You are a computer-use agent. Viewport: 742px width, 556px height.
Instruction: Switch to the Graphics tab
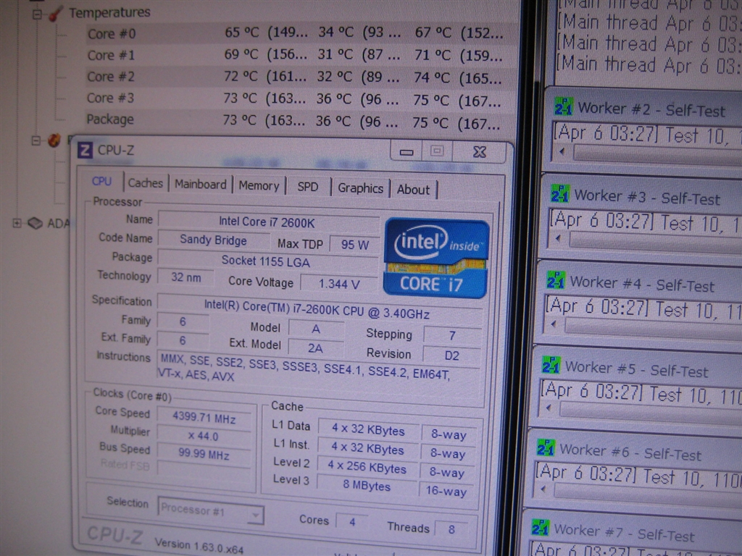(360, 188)
